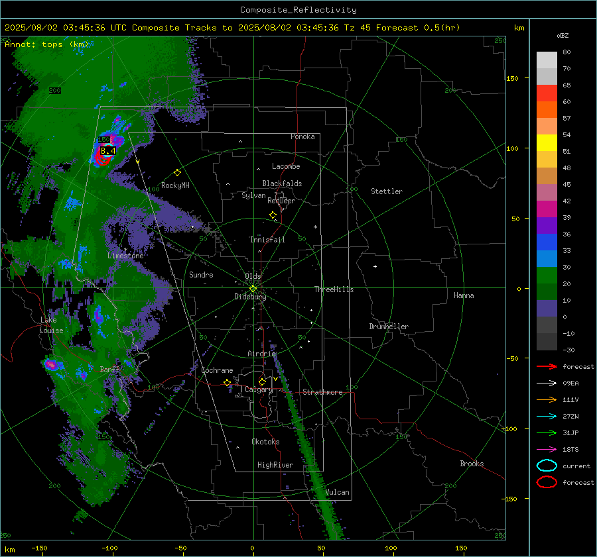597x557 pixels.
Task: Click the Hanna city label
Action: [x=464, y=295]
